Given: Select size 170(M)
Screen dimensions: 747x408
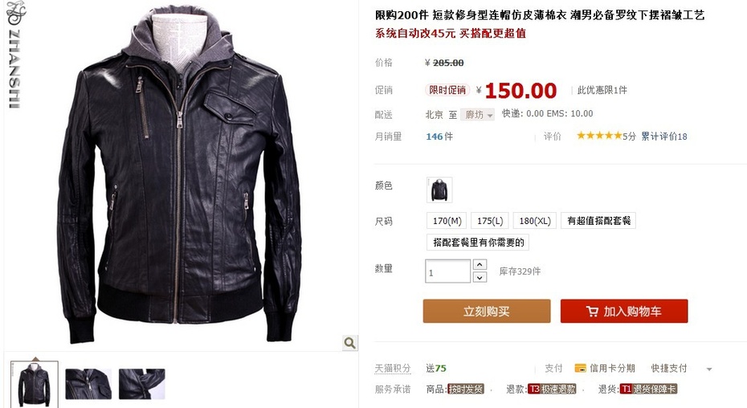Looking at the screenshot, I should (447, 221).
